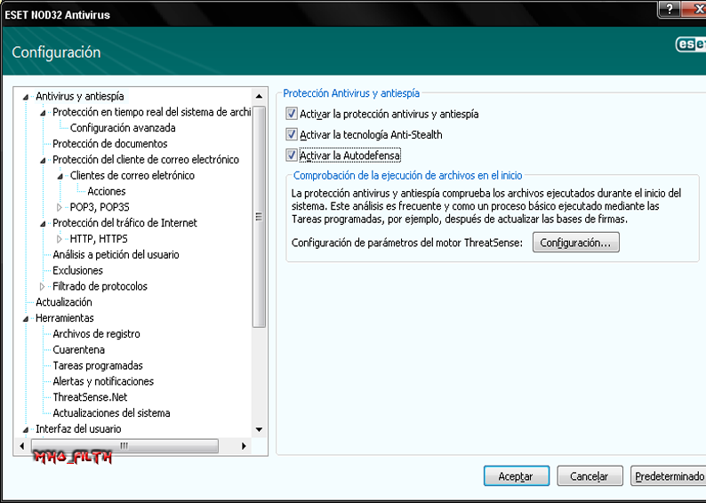Select Tareas programadas tree item
This screenshot has width=706, height=503.
[98, 365]
